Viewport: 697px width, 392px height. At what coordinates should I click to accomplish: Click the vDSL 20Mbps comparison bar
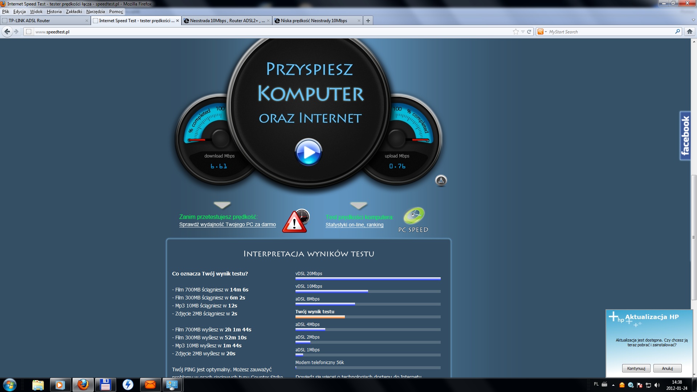click(x=368, y=279)
